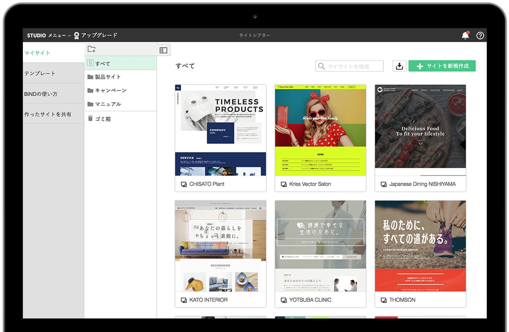Click the device icon beside CHISATO Plant
509x332 pixels.
coord(184,184)
